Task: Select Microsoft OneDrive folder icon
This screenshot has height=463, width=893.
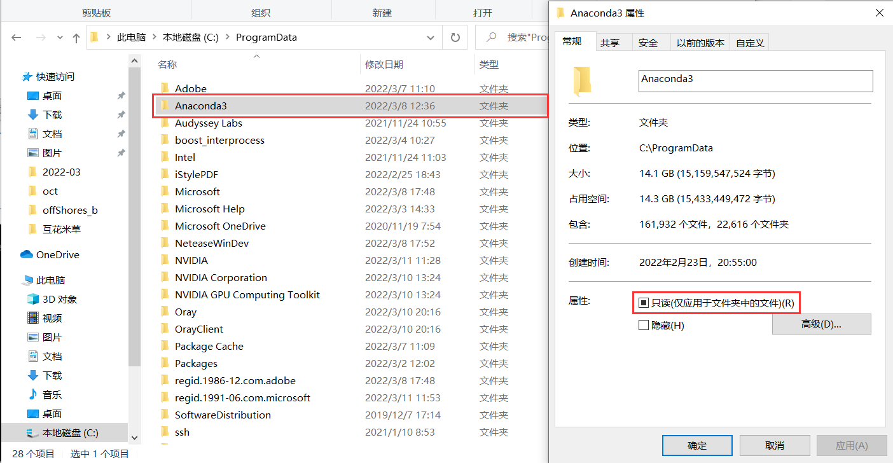Action: click(x=164, y=226)
